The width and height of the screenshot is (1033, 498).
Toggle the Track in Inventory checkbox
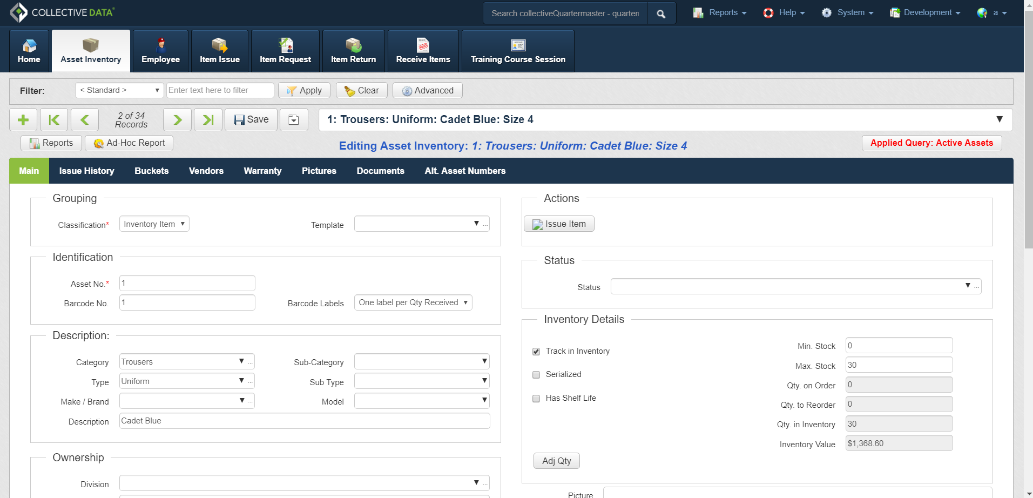pyautogui.click(x=536, y=352)
